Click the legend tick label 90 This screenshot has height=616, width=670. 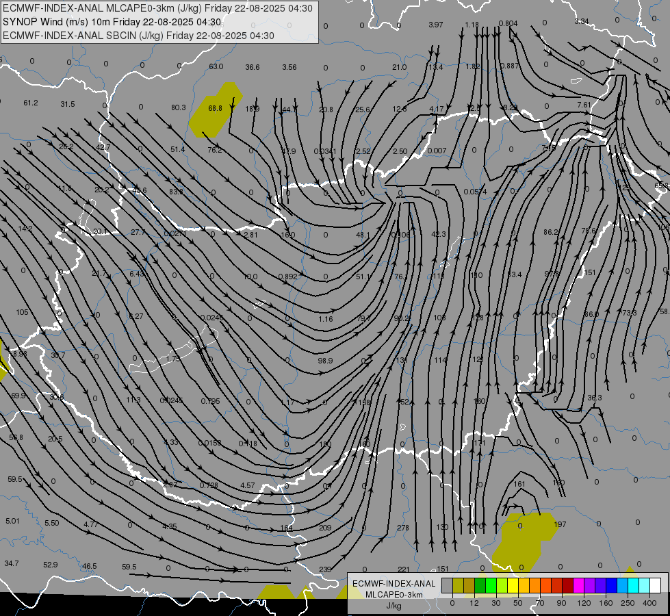point(561,603)
